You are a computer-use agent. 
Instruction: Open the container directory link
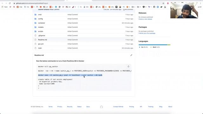(42, 23)
